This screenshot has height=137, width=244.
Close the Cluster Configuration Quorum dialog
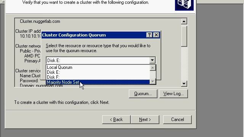pos(156,35)
